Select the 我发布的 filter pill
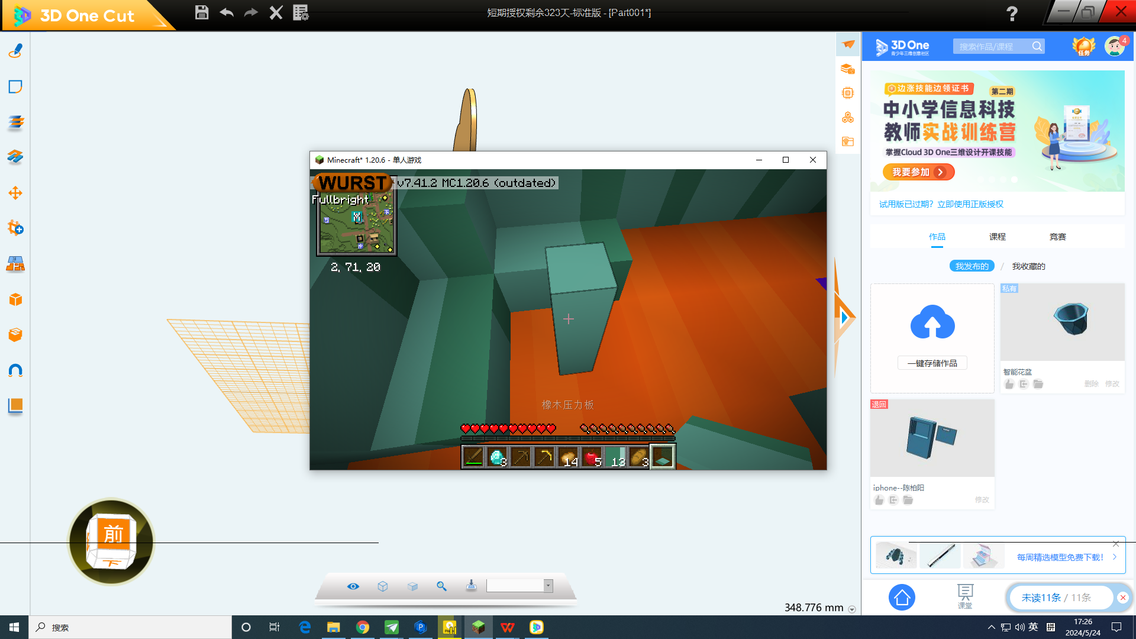The height and width of the screenshot is (639, 1136). pos(972,266)
